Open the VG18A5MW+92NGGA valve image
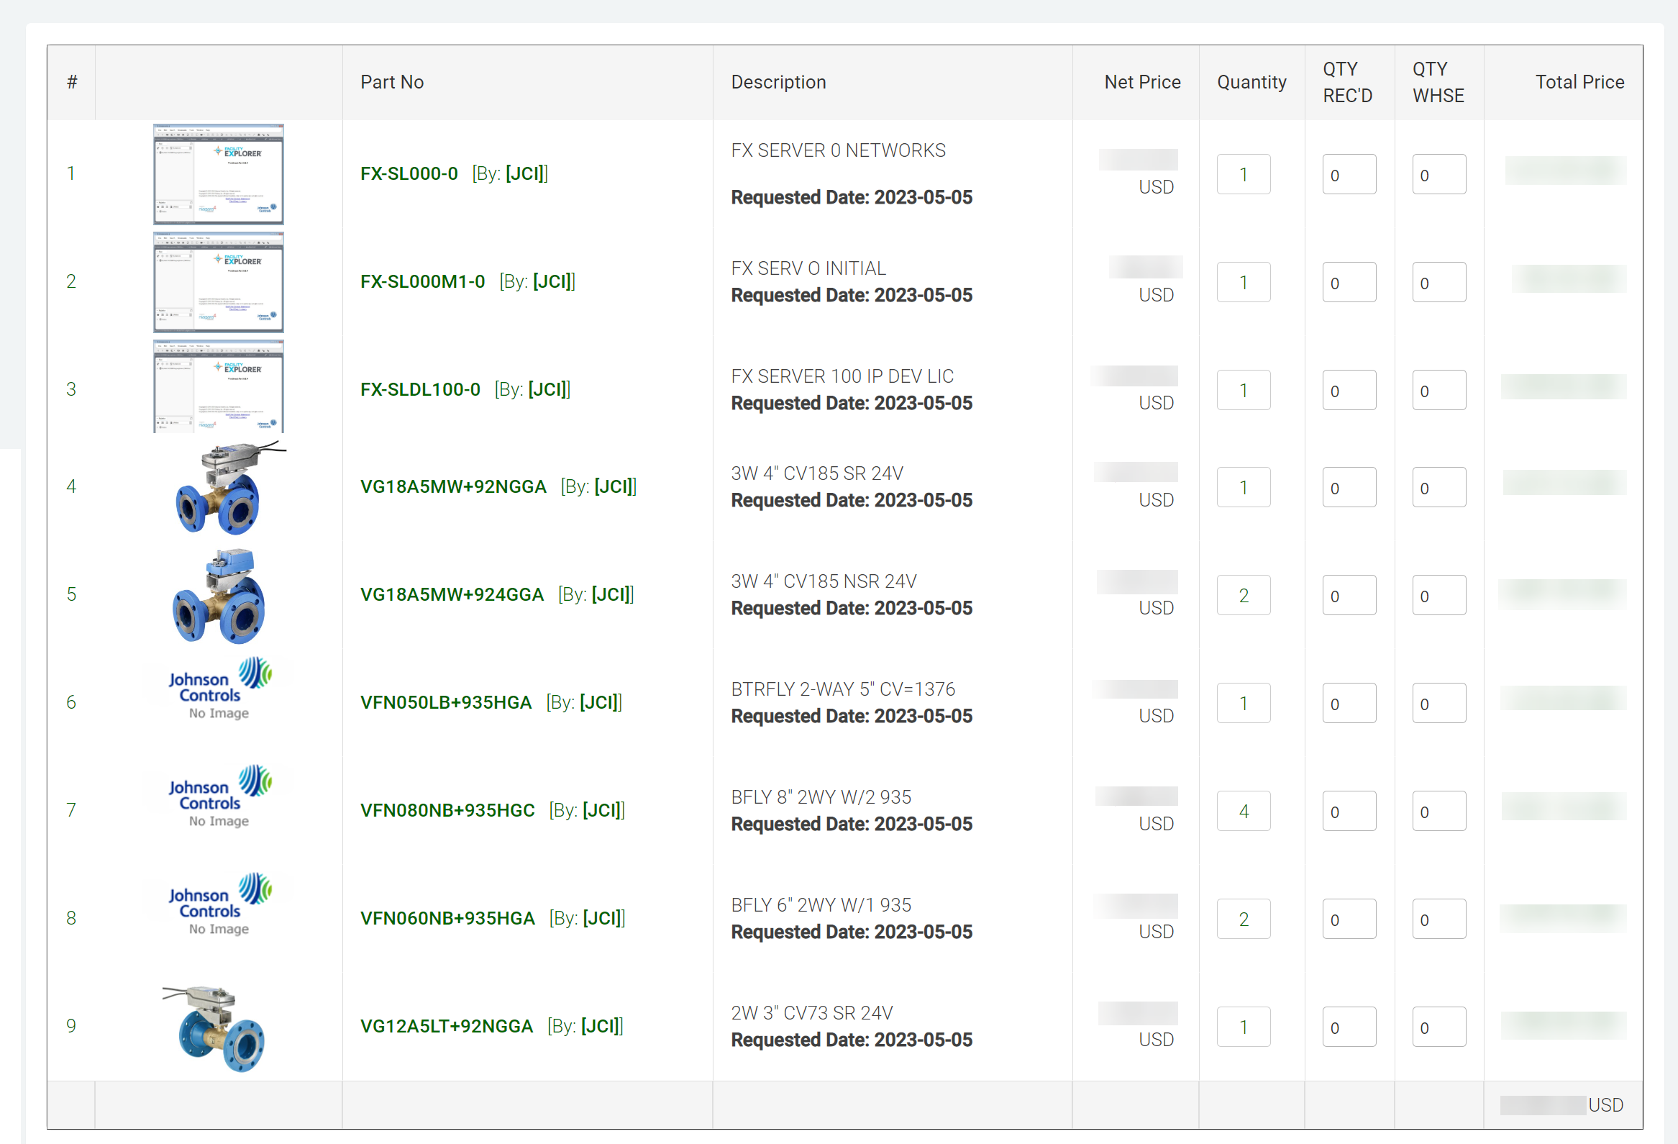The height and width of the screenshot is (1144, 1678). click(219, 489)
